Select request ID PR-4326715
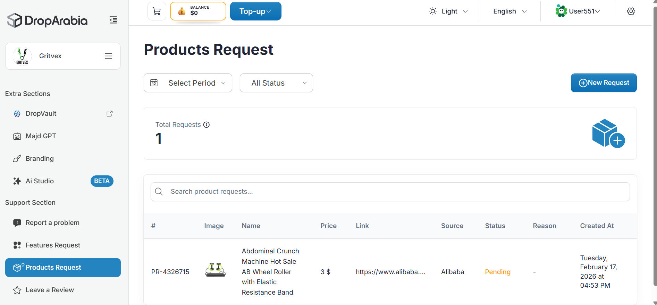Image resolution: width=657 pixels, height=305 pixels. click(170, 272)
